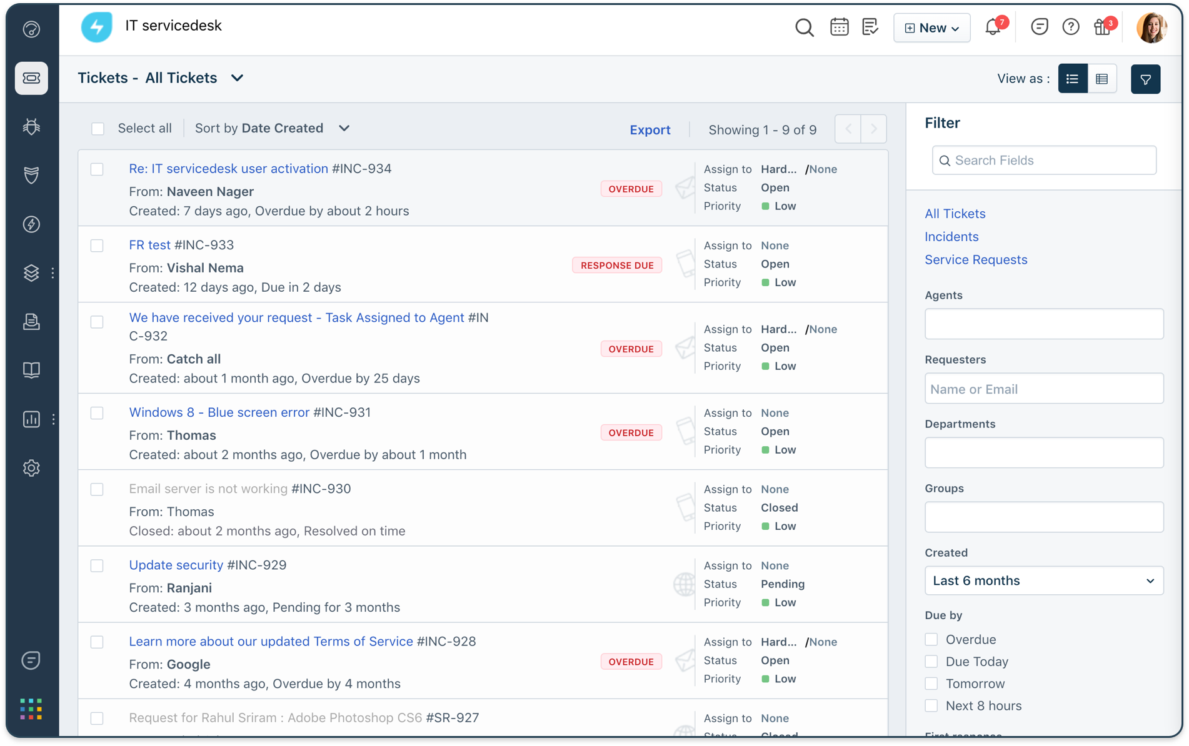This screenshot has height=746, width=1189.
Task: Open the Assets module from the sidebar
Action: pos(31,273)
